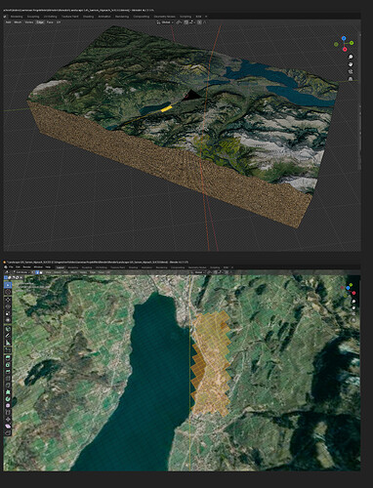
Task: Switch to Layout workspace tab in bottom window
Action: point(61,267)
